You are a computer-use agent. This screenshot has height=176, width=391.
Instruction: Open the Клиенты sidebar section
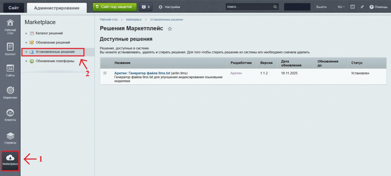click(10, 115)
